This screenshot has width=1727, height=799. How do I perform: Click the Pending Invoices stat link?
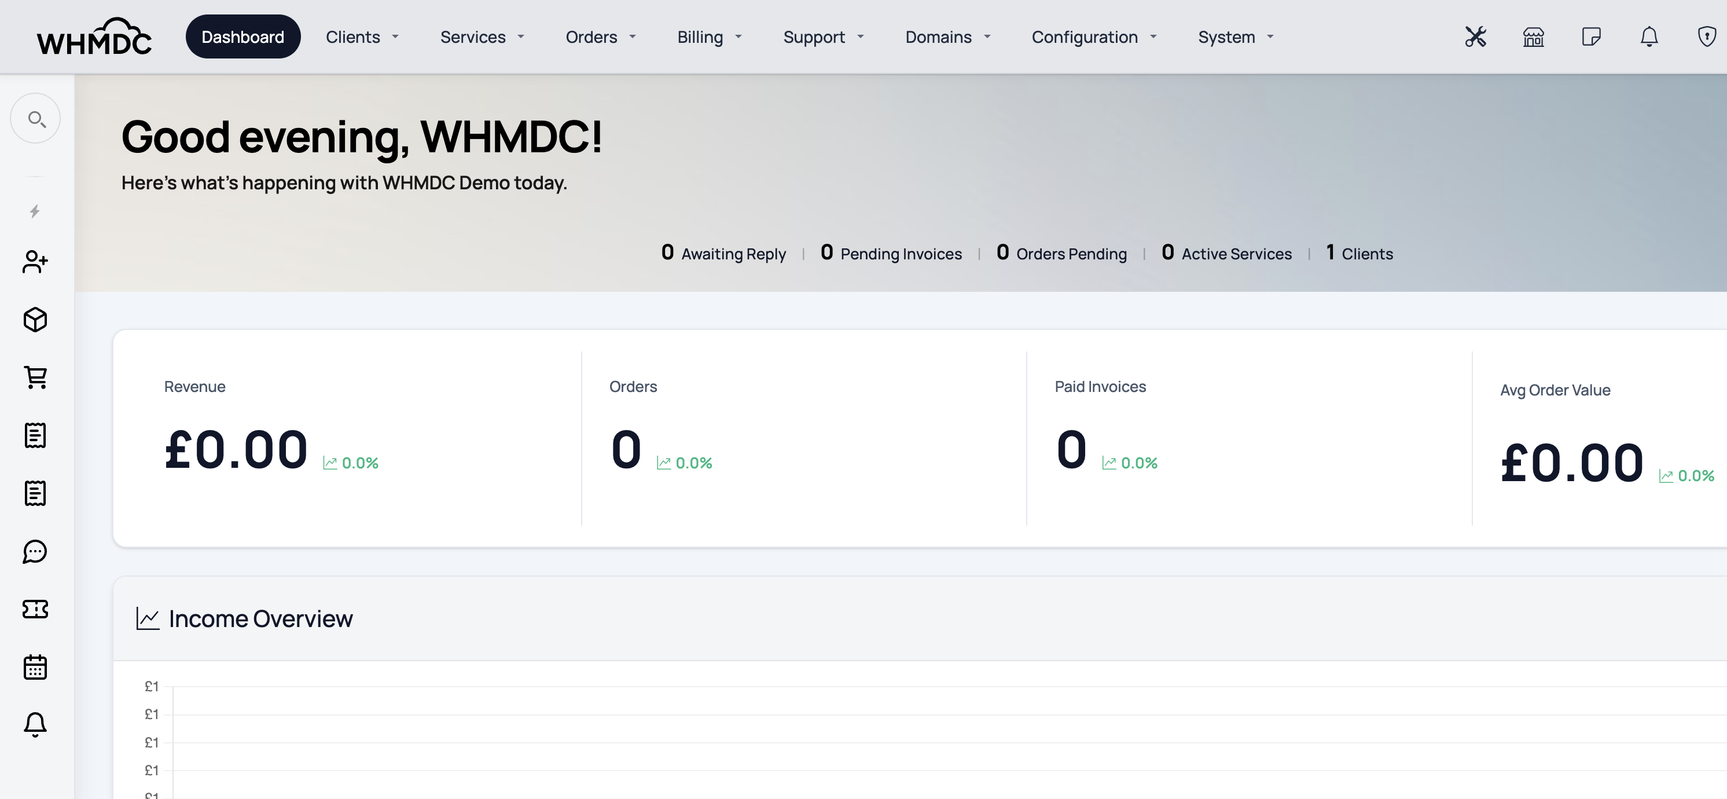click(x=891, y=253)
